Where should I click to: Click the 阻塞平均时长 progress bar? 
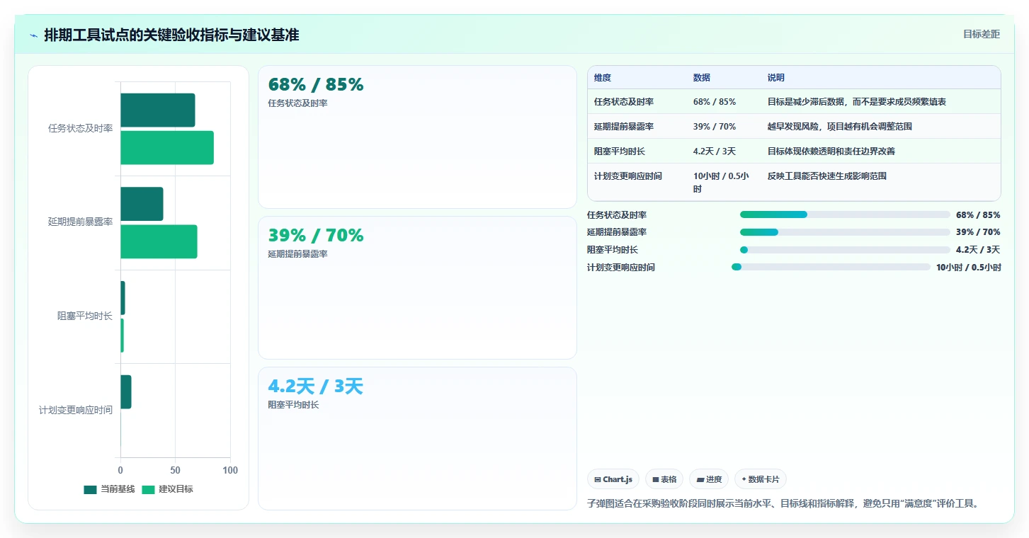tap(845, 249)
